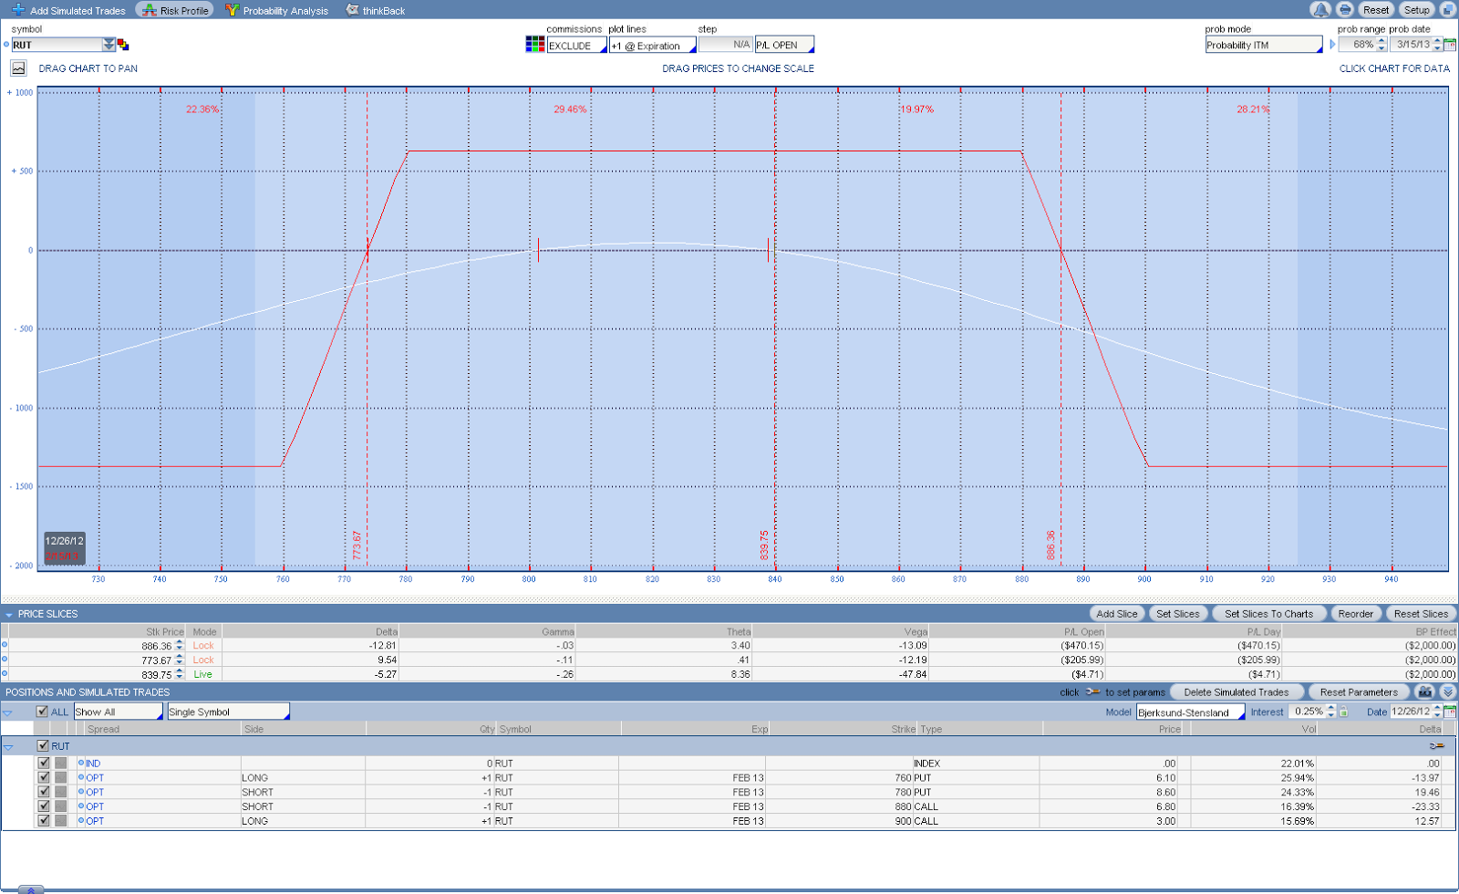Increase the prob range percentage stepper
The height and width of the screenshot is (894, 1459).
1381,41
